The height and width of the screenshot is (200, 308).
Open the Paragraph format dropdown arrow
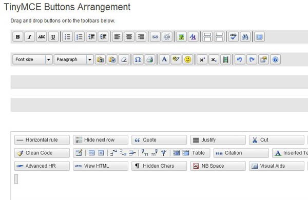click(x=90, y=59)
